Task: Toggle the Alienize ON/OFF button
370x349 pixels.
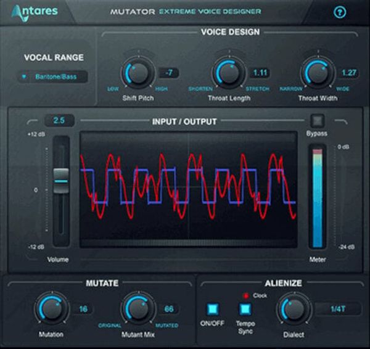Action: 213,309
